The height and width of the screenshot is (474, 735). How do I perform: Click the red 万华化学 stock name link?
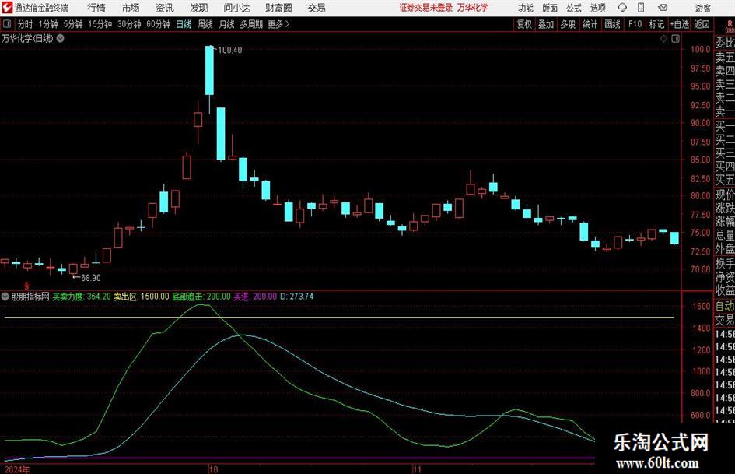coord(473,8)
